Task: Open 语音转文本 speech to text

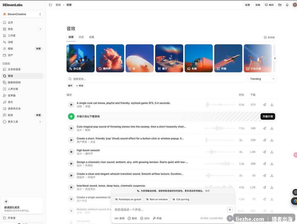Action: 22,108
